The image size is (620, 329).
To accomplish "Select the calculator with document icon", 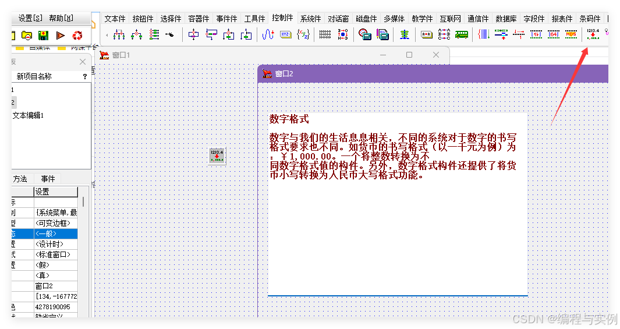I will click(x=382, y=34).
